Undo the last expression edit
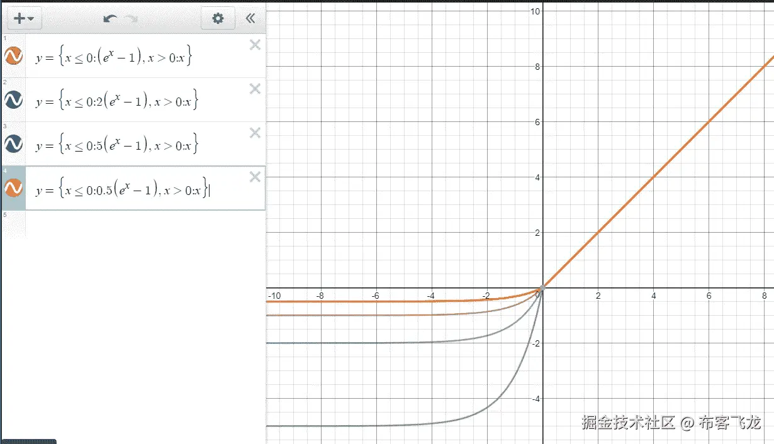The width and height of the screenshot is (774, 444). coord(110,18)
